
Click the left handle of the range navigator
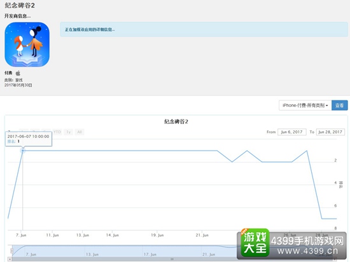point(12,251)
